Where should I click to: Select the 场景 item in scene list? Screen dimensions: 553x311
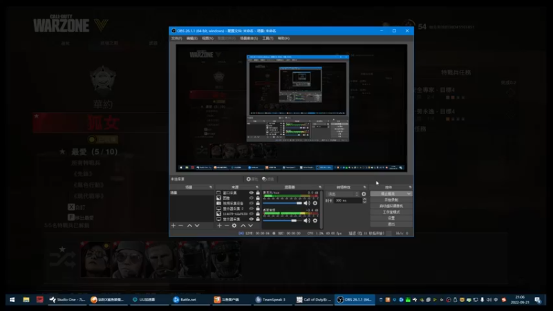tap(191, 193)
